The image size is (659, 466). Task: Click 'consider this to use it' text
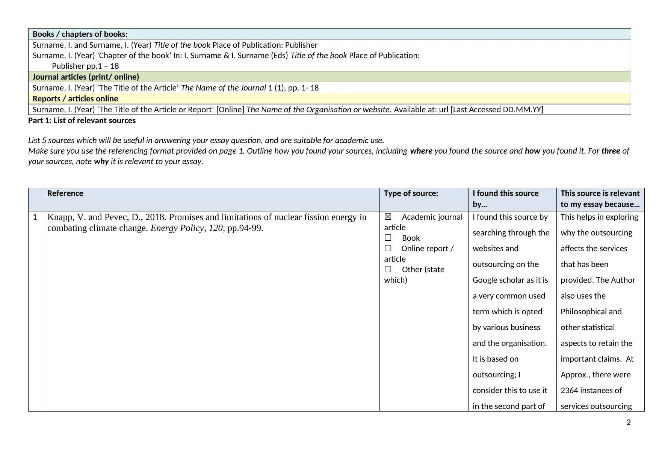pos(510,391)
